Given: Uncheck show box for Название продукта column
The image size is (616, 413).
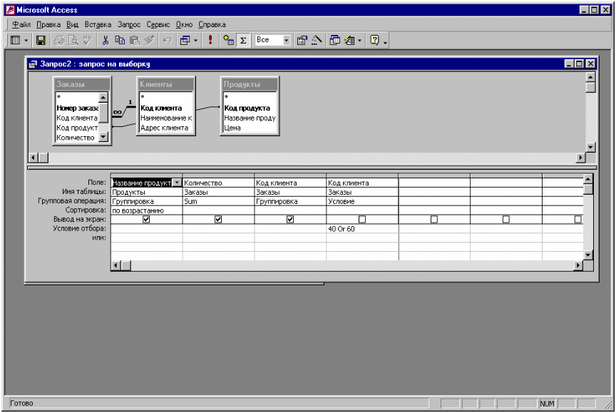Looking at the screenshot, I should tap(146, 220).
